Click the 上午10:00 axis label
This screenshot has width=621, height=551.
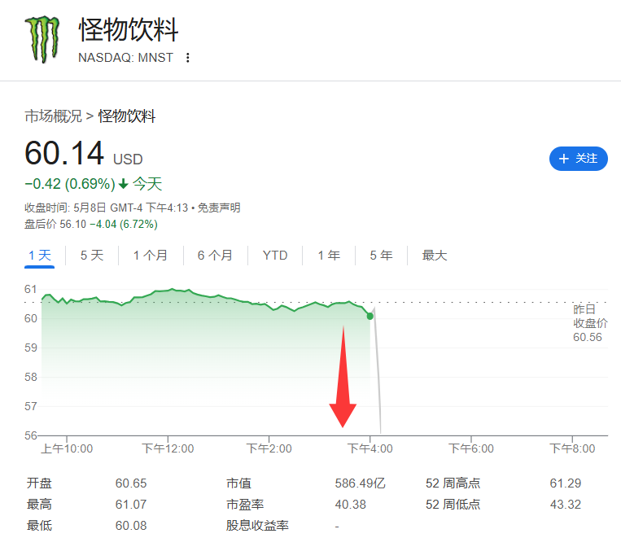(67, 448)
